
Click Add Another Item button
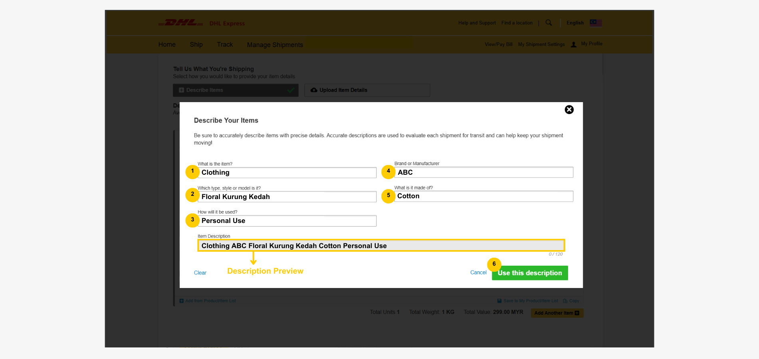click(557, 313)
